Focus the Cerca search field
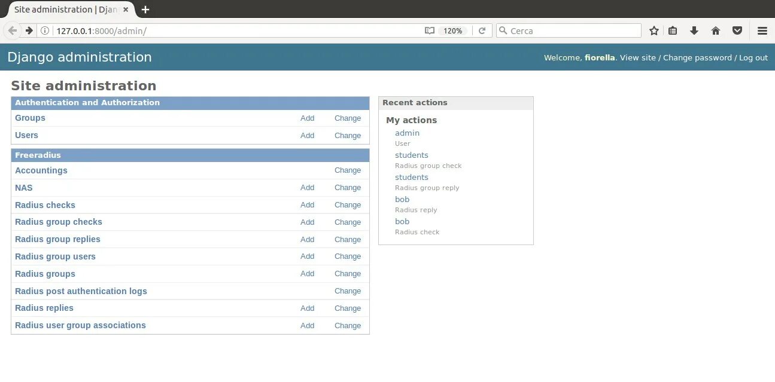This screenshot has width=775, height=382. click(569, 30)
